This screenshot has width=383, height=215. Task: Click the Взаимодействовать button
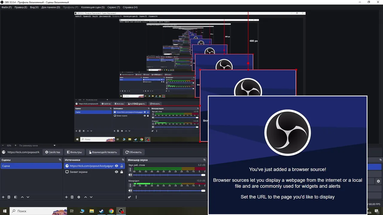pyautogui.click(x=103, y=152)
